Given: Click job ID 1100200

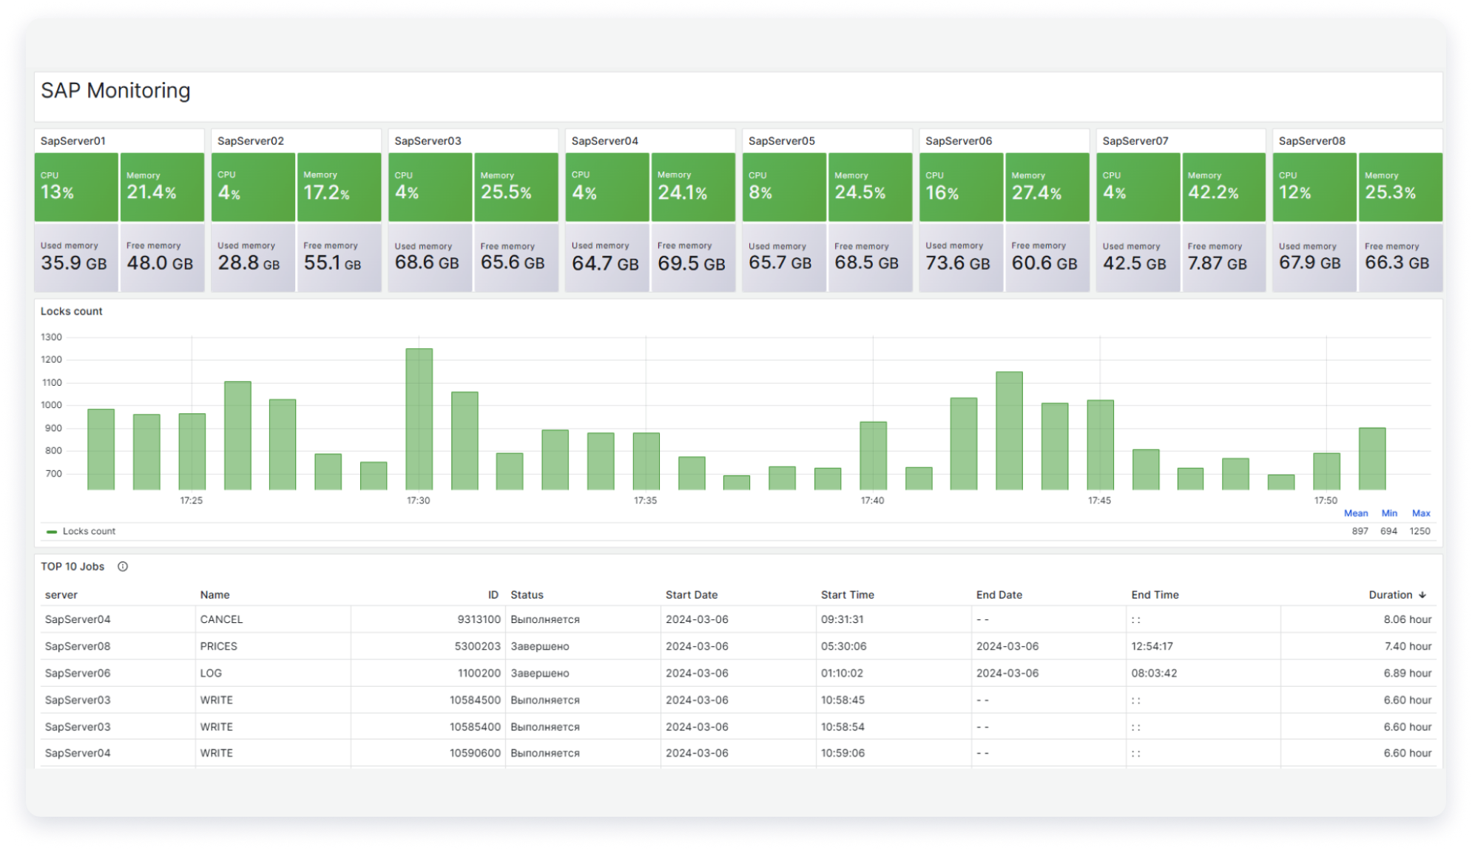Looking at the screenshot, I should pos(479,673).
